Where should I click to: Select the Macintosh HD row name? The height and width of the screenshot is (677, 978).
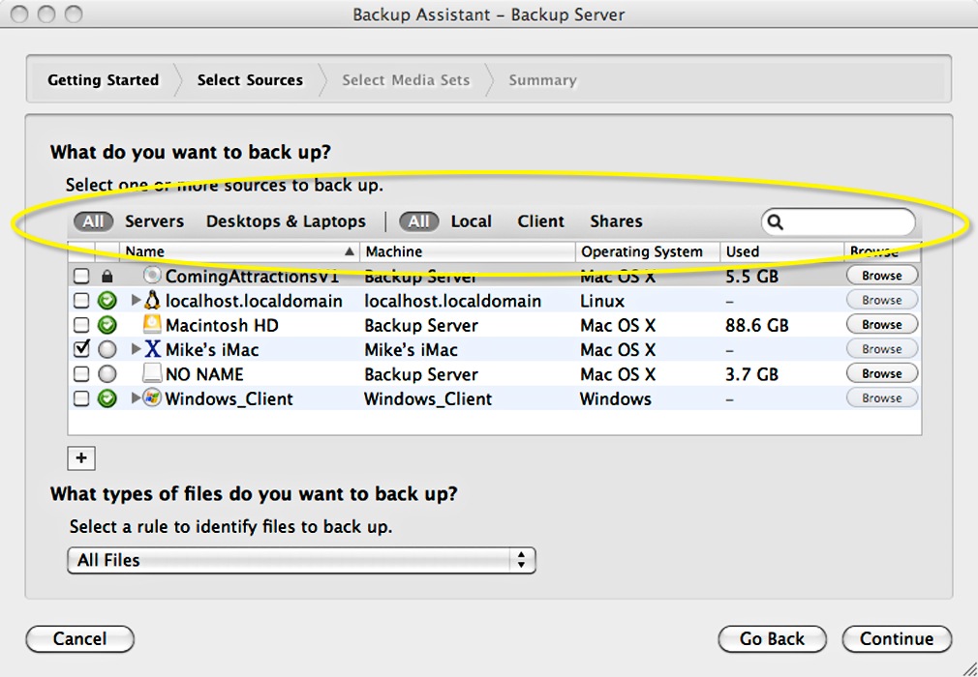point(222,325)
